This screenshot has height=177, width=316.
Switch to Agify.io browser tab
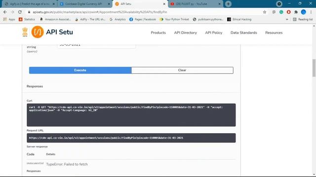coord(29,4)
